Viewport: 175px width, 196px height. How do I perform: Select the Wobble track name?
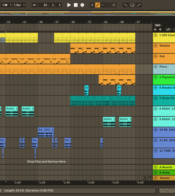[165, 46]
